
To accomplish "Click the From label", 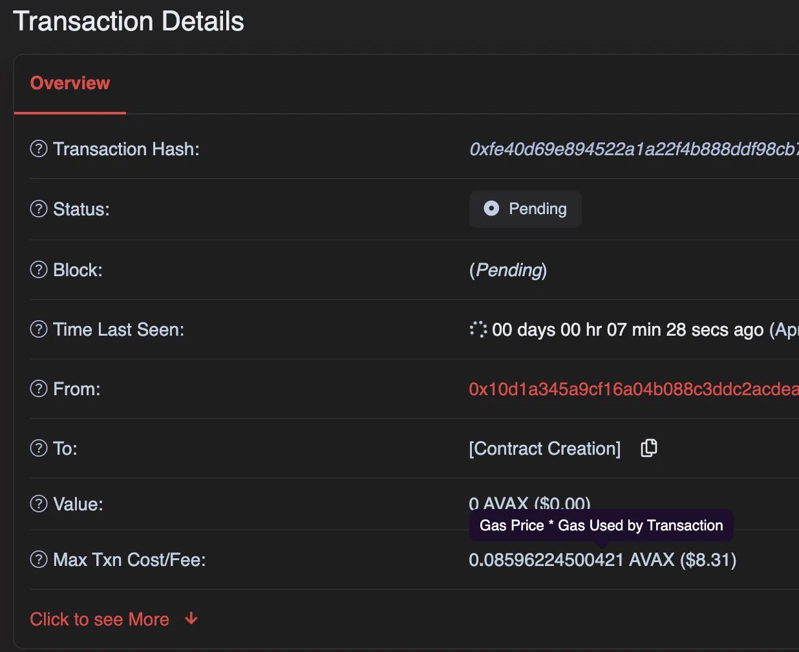I will point(77,389).
